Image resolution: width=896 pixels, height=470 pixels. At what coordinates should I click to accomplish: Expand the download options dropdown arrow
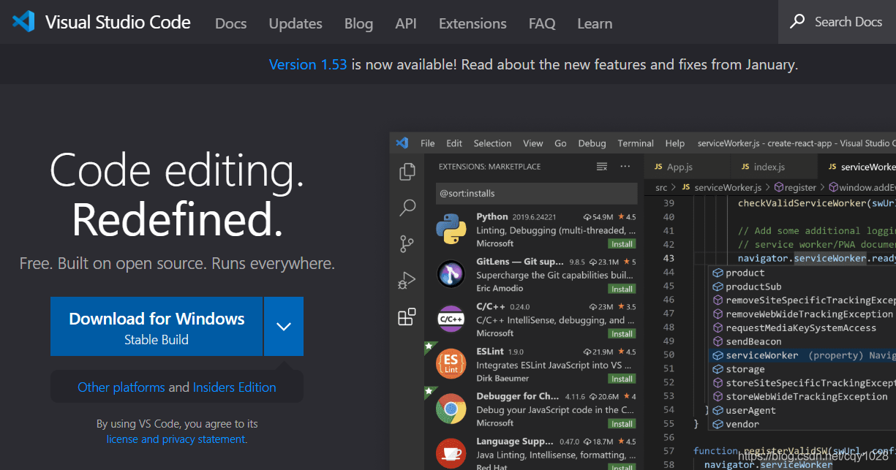click(284, 326)
